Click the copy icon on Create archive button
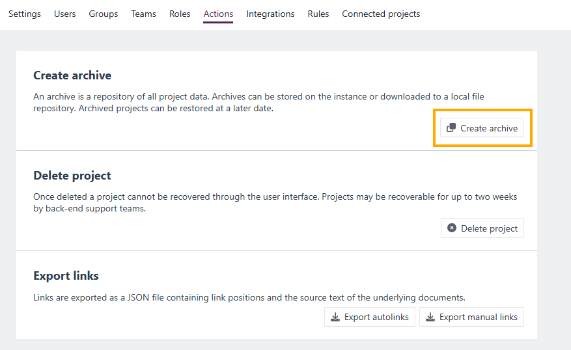This screenshot has height=350, width=571. click(451, 128)
